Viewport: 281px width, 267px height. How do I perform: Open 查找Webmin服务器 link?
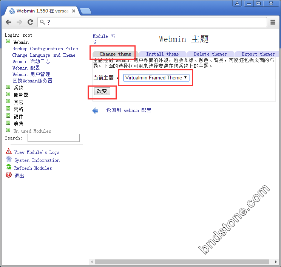pyautogui.click(x=32, y=81)
